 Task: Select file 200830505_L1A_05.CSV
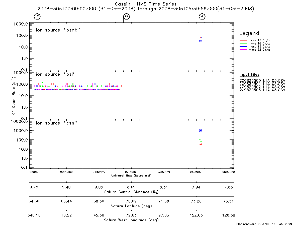pyautogui.click(x=262, y=90)
